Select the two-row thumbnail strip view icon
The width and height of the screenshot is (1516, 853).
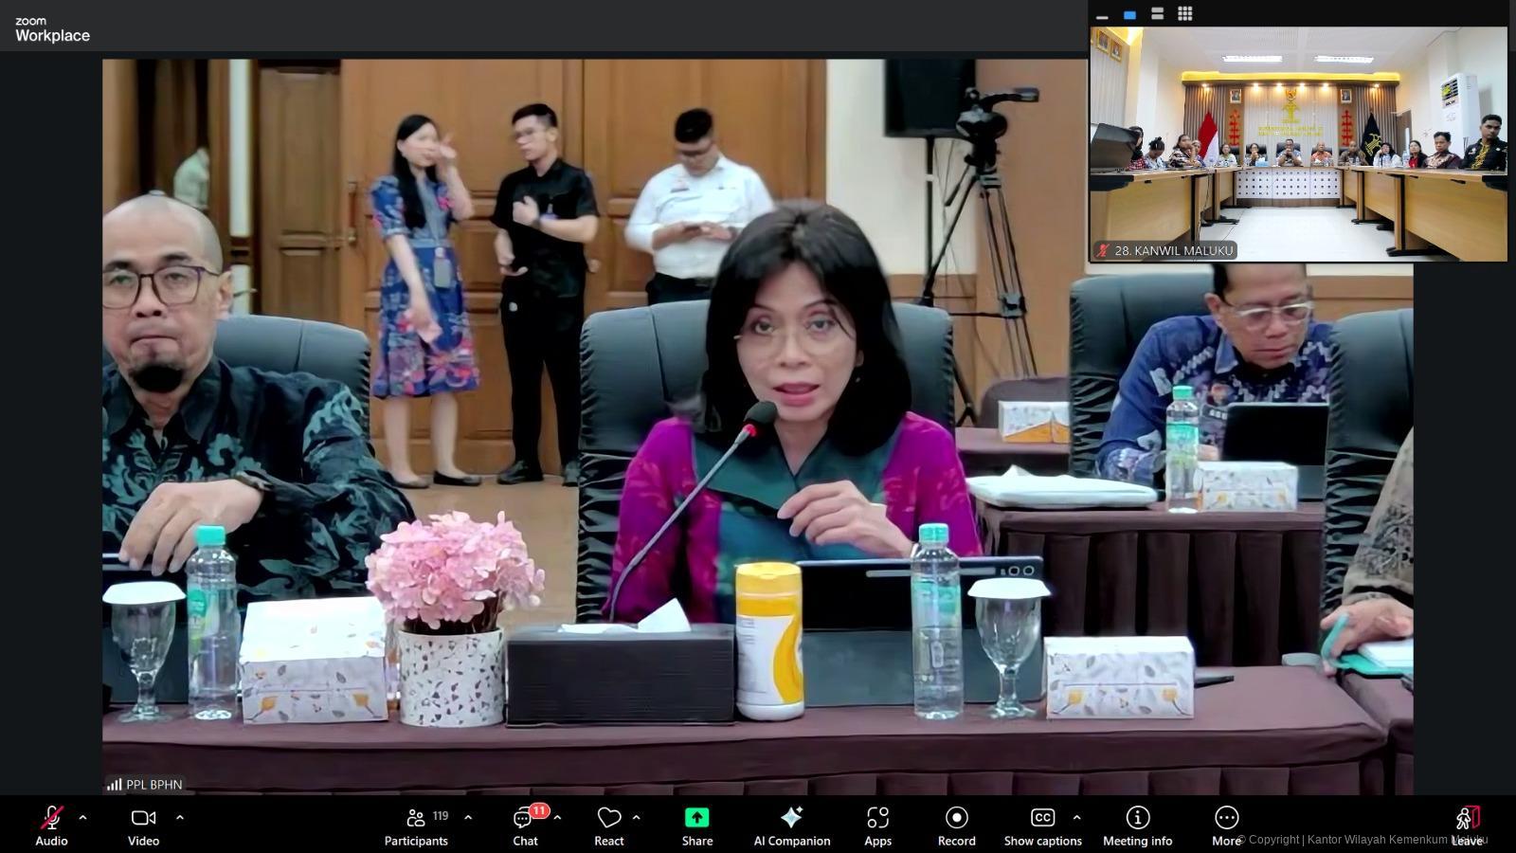click(x=1157, y=13)
